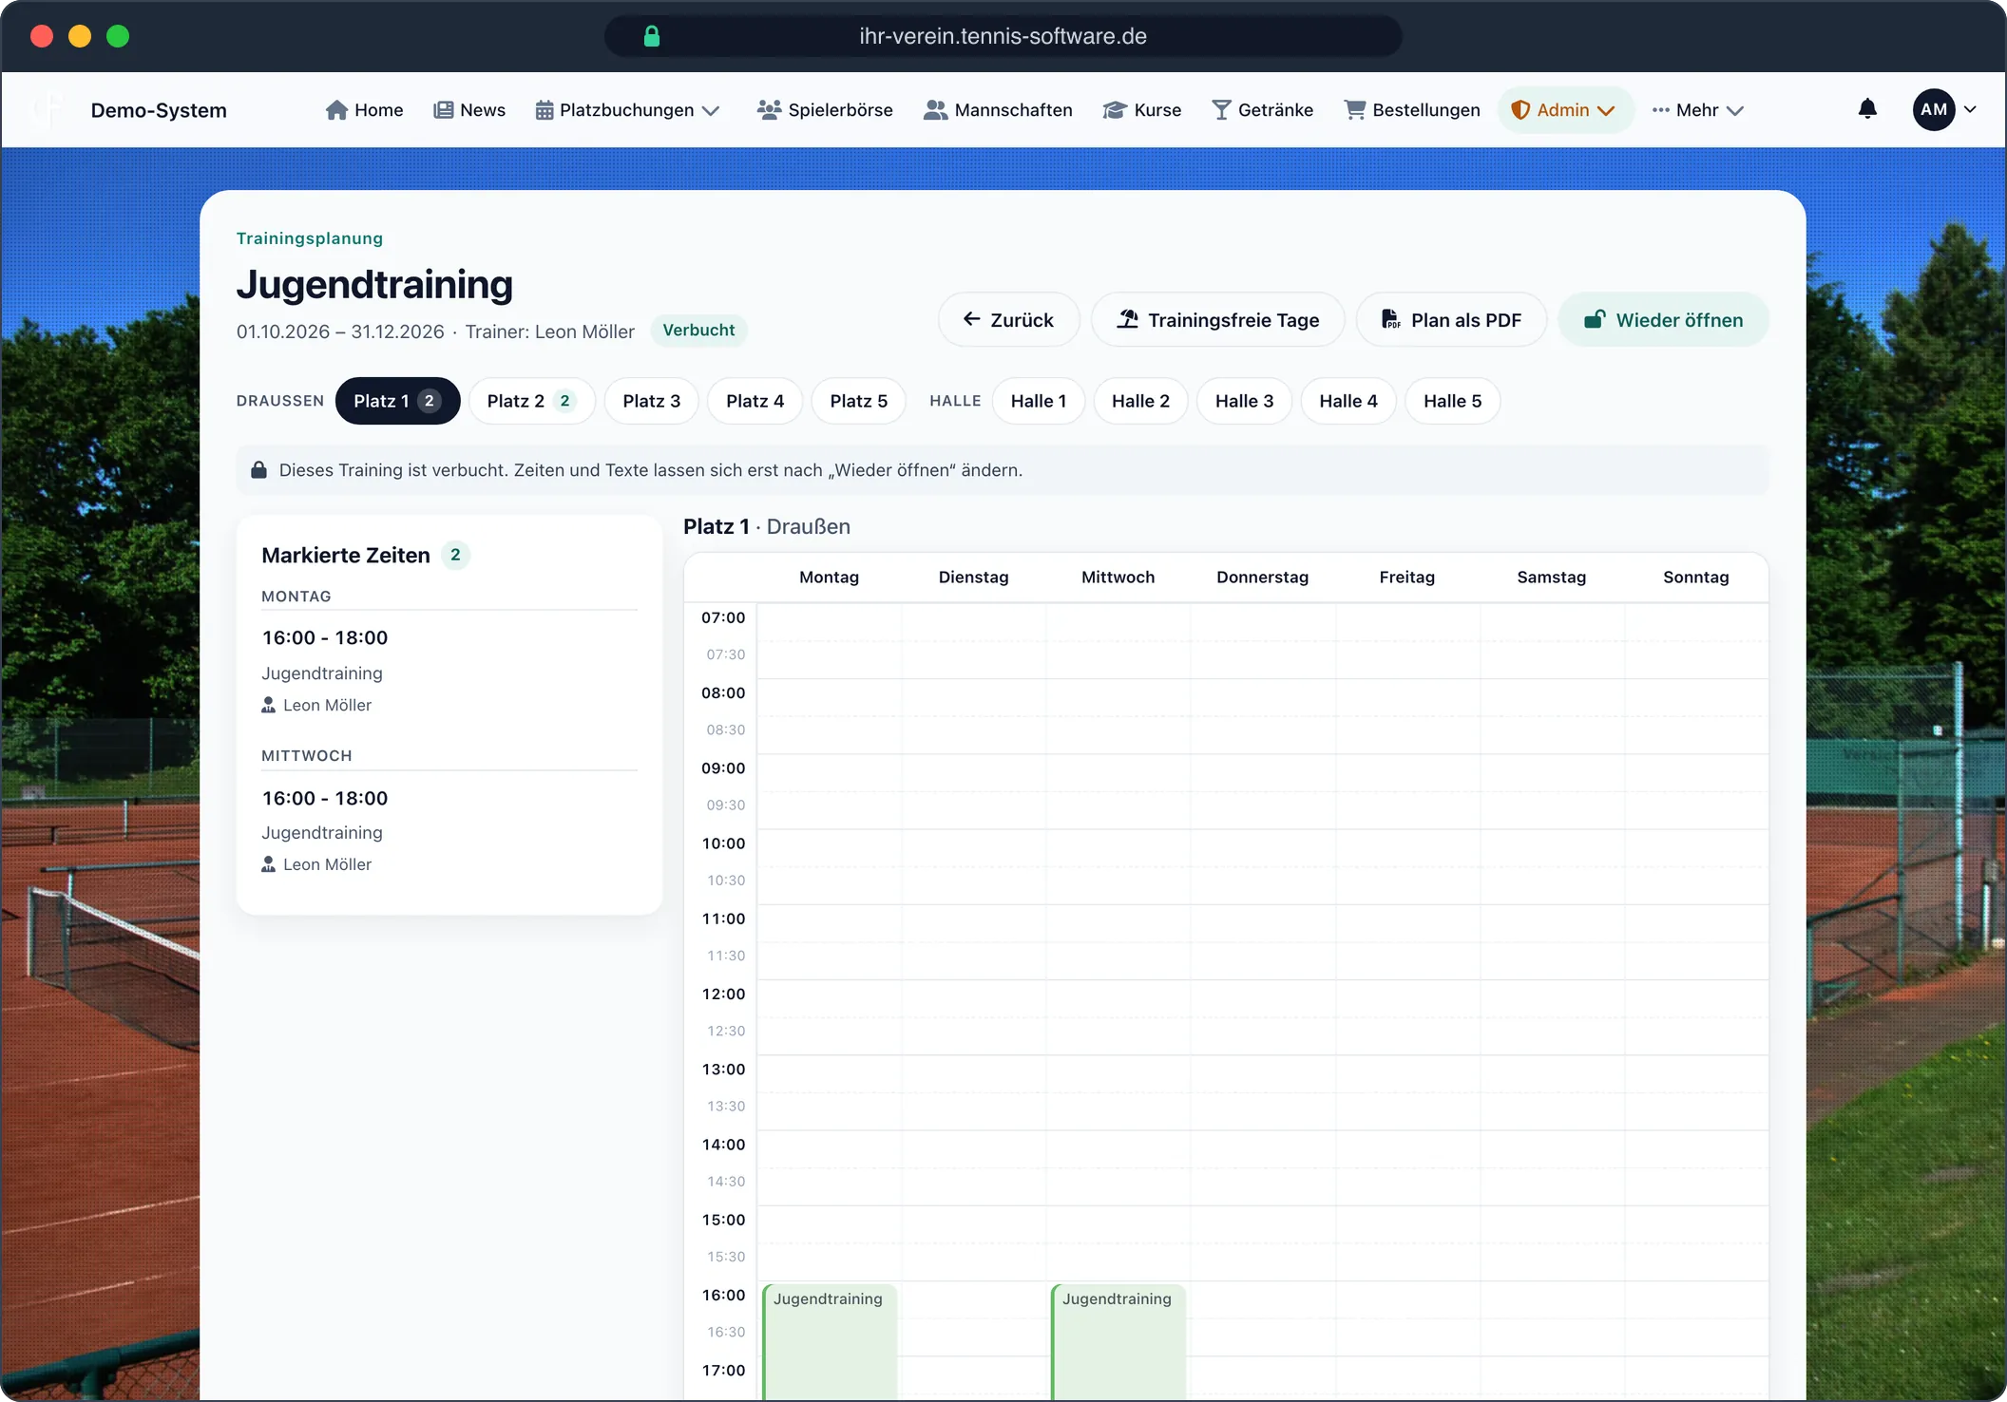Click the Platzbuchungen calendar icon
Screen dimensions: 2007x1402
click(x=545, y=110)
